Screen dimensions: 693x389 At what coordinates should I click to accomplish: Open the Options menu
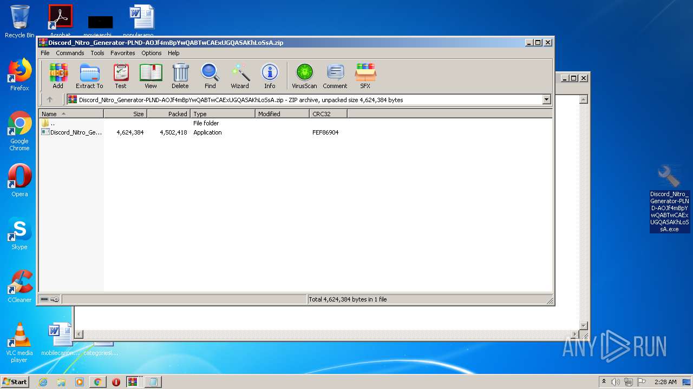(x=152, y=53)
